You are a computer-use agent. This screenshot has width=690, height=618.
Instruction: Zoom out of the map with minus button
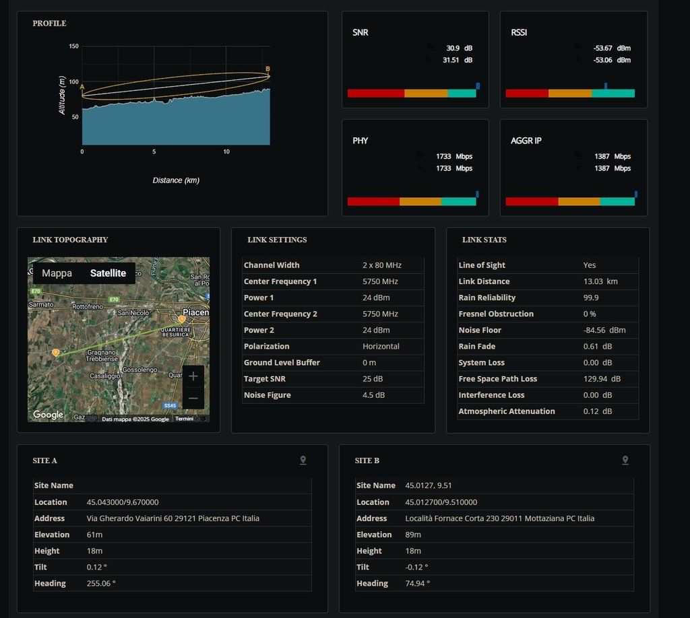point(193,399)
